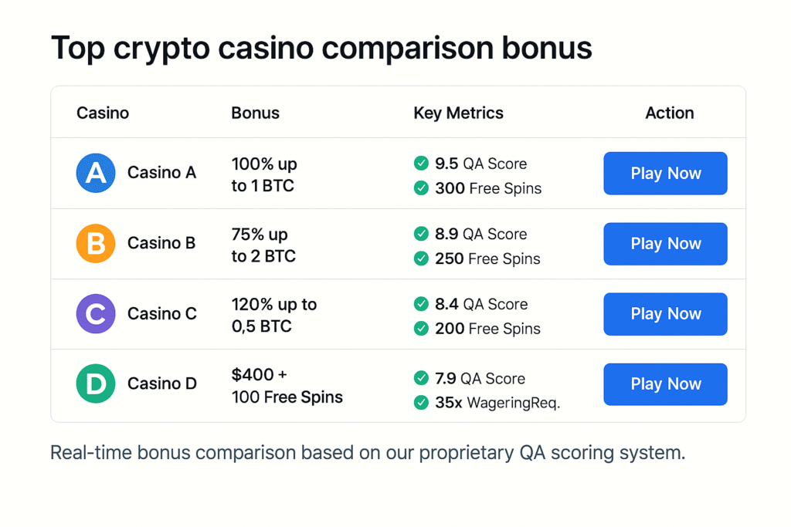Click the checkmark beside 9.5 QA Score
The height and width of the screenshot is (527, 791).
pos(421,164)
